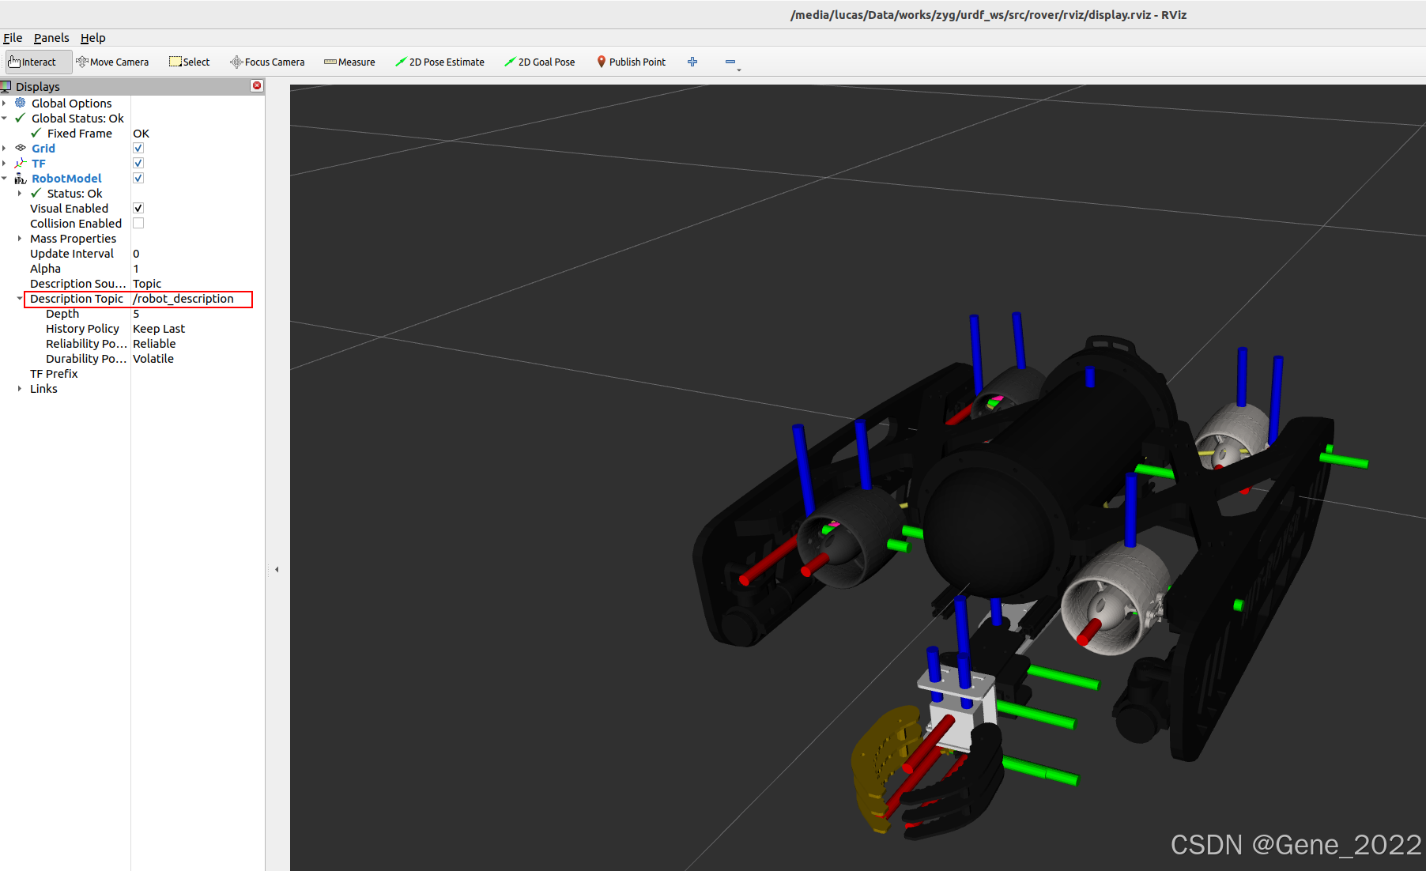Choose the Focus Camera tool
Screen dimensions: 1426x871
[267, 62]
